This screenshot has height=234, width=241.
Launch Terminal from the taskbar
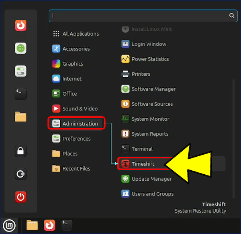click(x=67, y=225)
